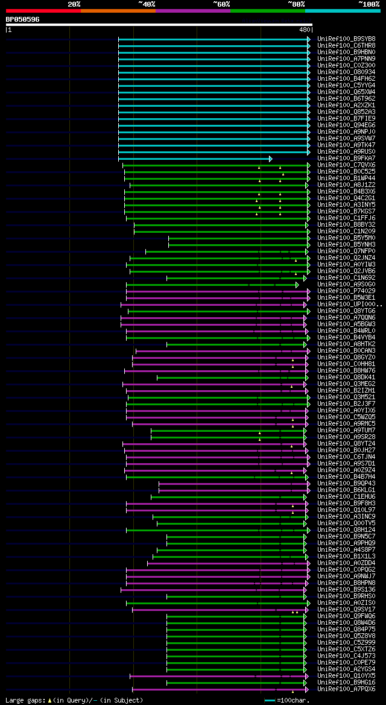The height and width of the screenshot is (705, 386).
Task: Select the UniRef100_B1WP44 label
Action: 346,179
